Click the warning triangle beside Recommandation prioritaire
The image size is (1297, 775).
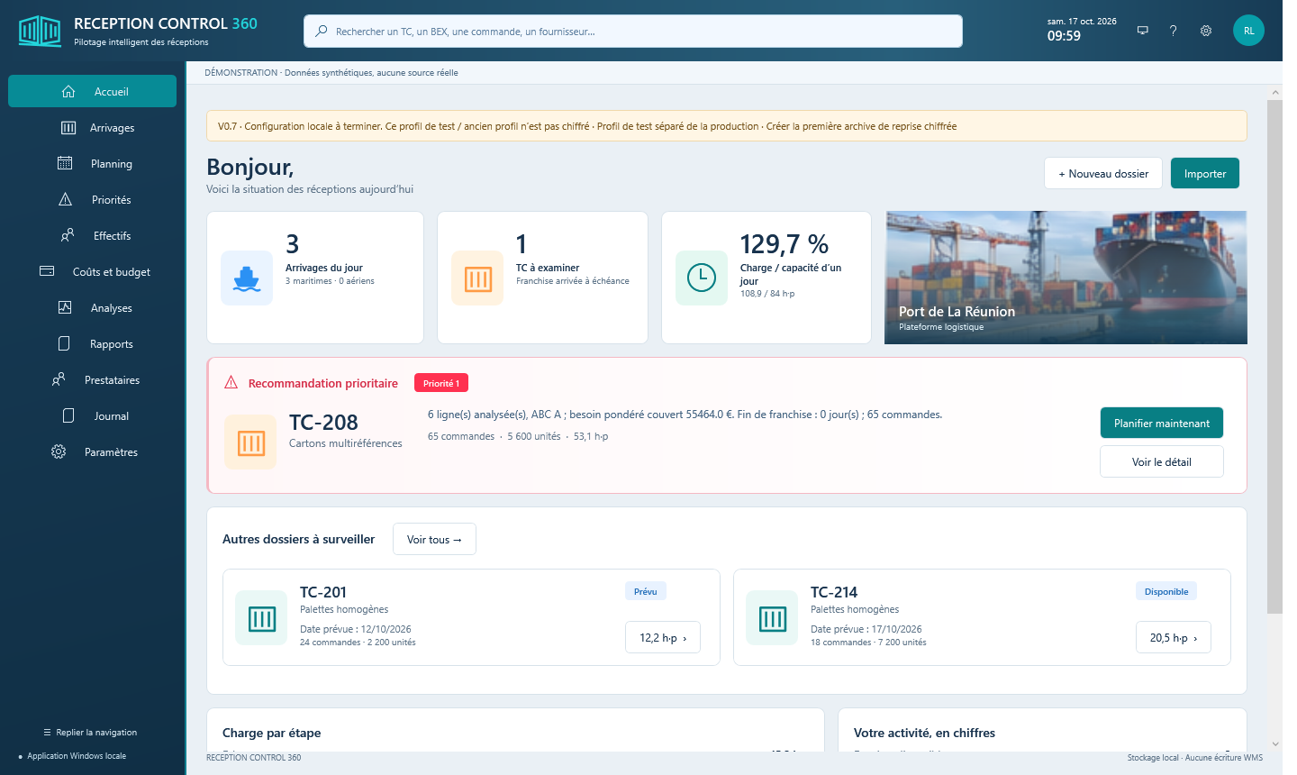coord(231,383)
